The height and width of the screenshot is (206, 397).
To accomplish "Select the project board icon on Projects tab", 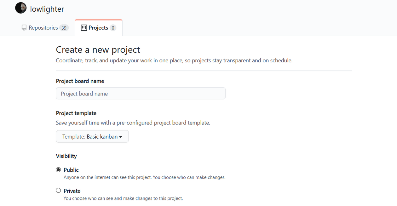I will (83, 27).
